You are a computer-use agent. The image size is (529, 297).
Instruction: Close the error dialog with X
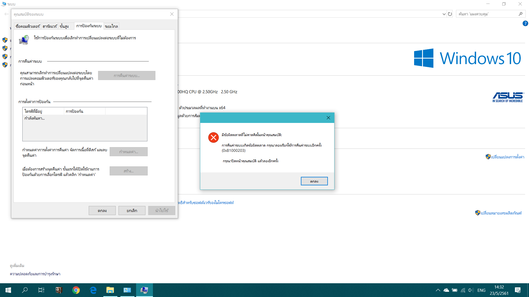tap(328, 118)
